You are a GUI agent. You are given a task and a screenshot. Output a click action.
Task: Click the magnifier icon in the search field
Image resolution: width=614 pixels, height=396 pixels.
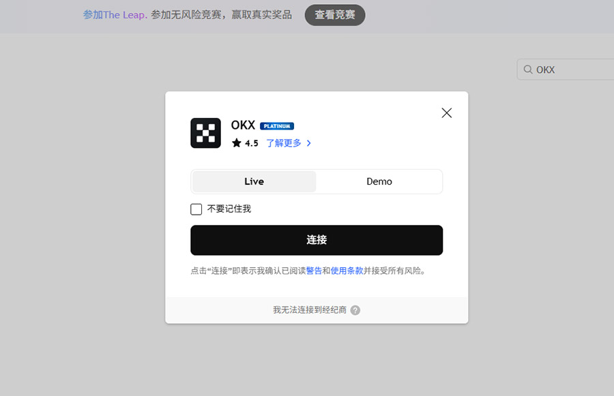(x=528, y=70)
